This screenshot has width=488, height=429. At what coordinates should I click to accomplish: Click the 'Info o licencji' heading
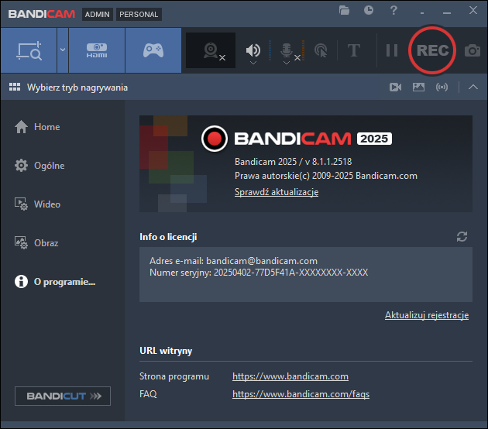tap(168, 237)
